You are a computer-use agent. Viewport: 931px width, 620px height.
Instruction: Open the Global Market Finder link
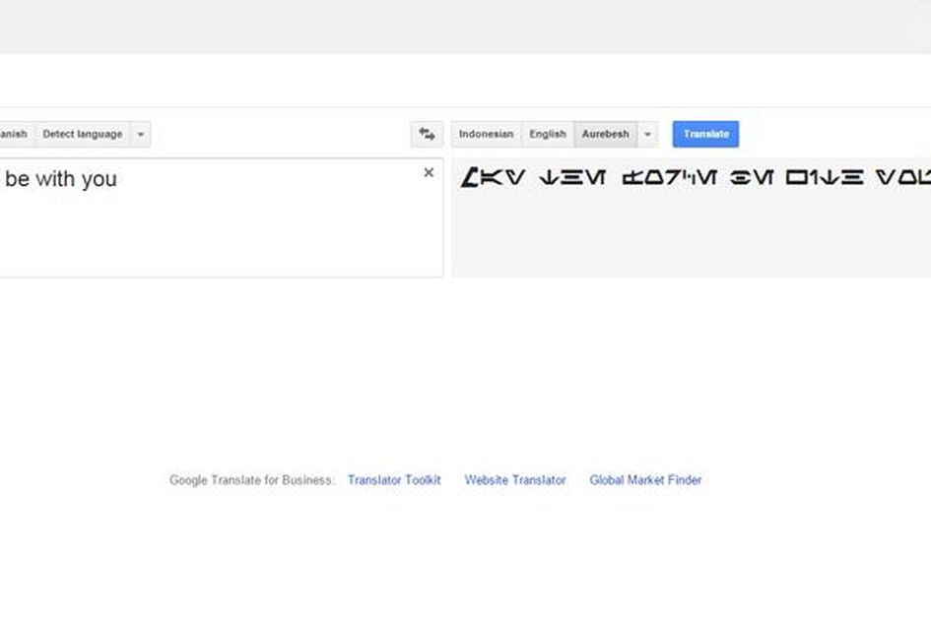pyautogui.click(x=645, y=480)
